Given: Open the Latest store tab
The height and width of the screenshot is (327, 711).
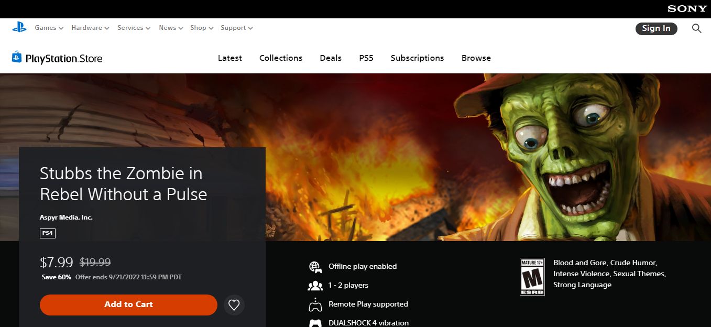Looking at the screenshot, I should [x=230, y=58].
